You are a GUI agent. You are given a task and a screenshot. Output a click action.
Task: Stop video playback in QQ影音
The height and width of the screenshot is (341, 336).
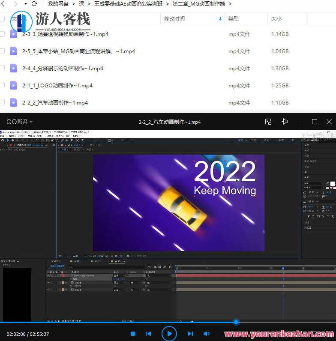133,334
